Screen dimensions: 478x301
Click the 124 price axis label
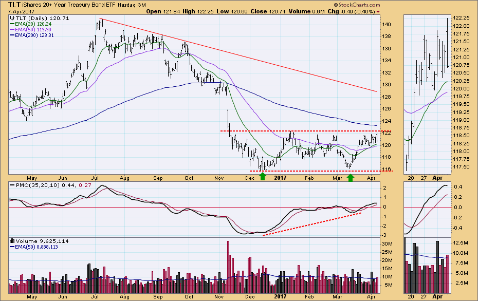(387, 121)
